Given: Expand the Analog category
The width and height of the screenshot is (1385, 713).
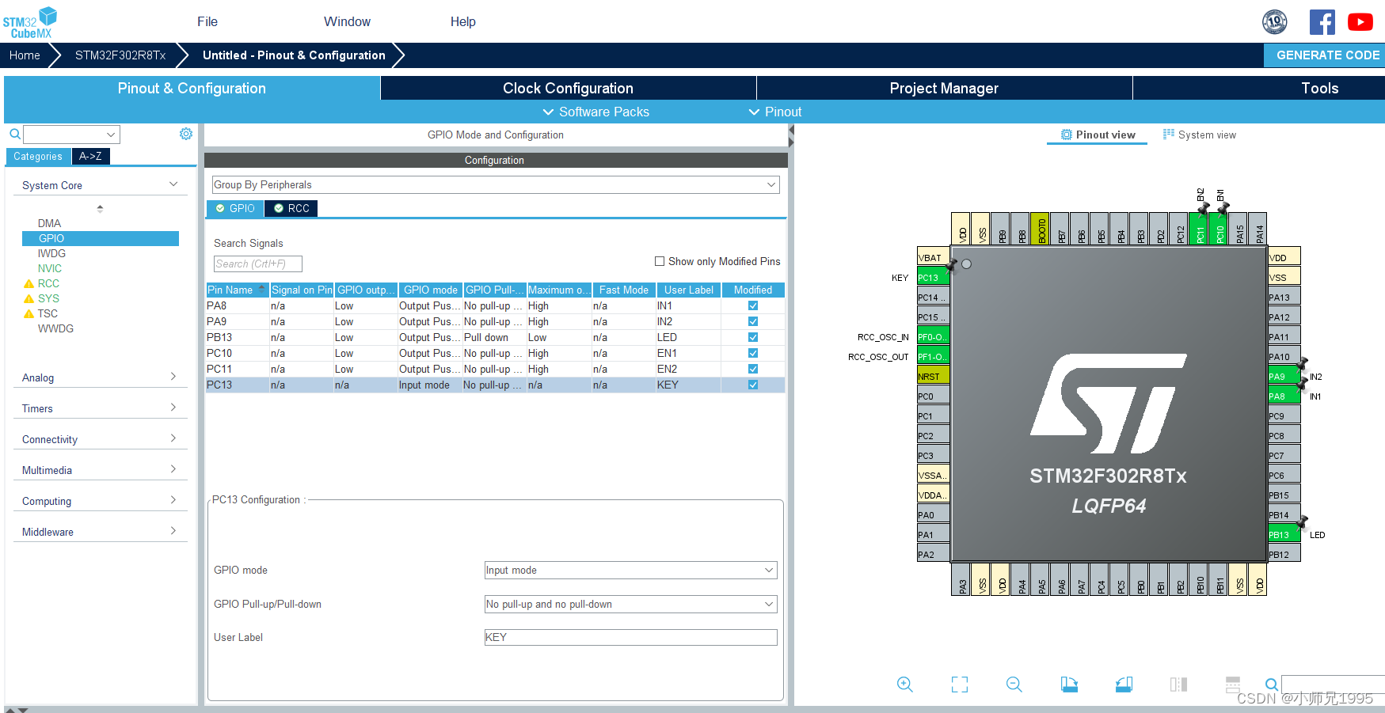Looking at the screenshot, I should click(x=173, y=377).
